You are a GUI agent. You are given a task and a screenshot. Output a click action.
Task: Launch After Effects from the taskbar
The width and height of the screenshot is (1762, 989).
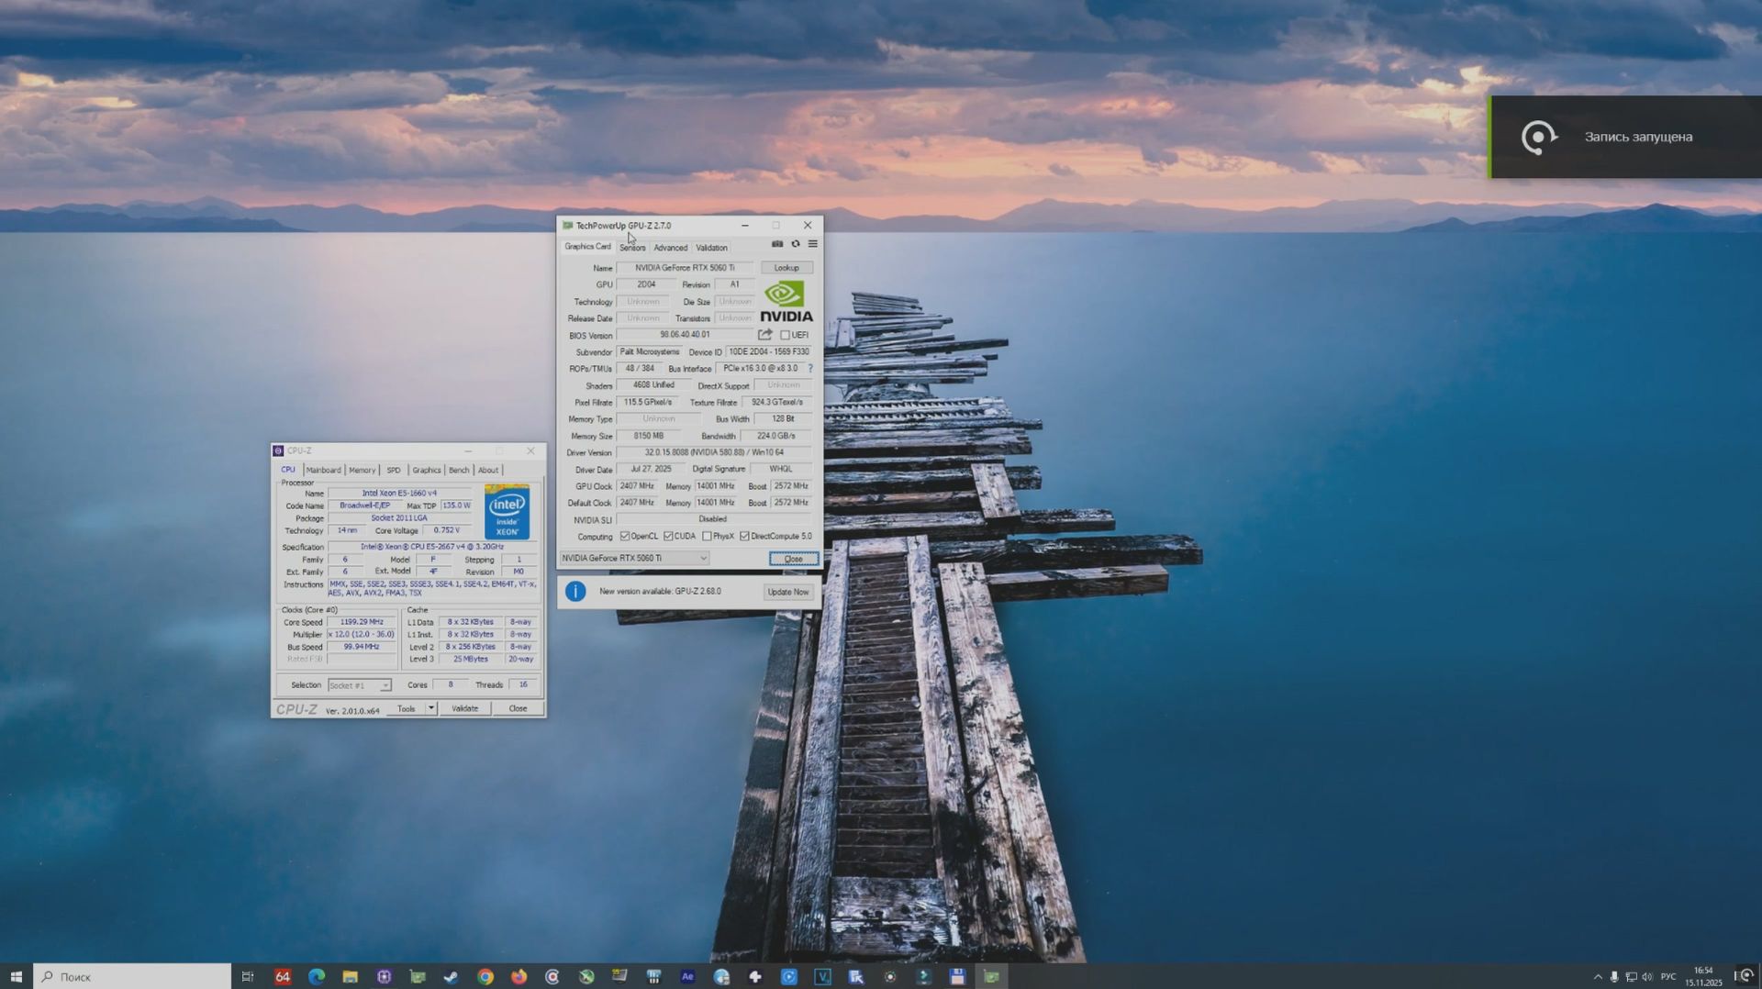[x=686, y=976]
